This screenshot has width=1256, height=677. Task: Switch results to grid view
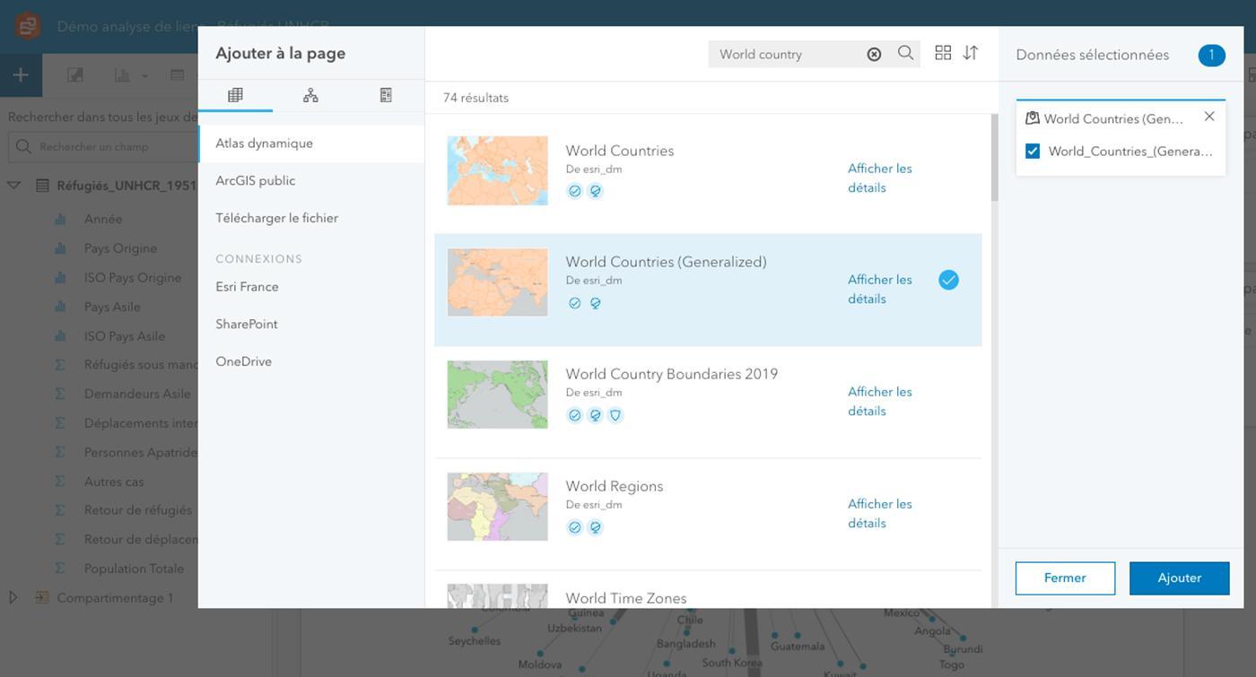[943, 53]
